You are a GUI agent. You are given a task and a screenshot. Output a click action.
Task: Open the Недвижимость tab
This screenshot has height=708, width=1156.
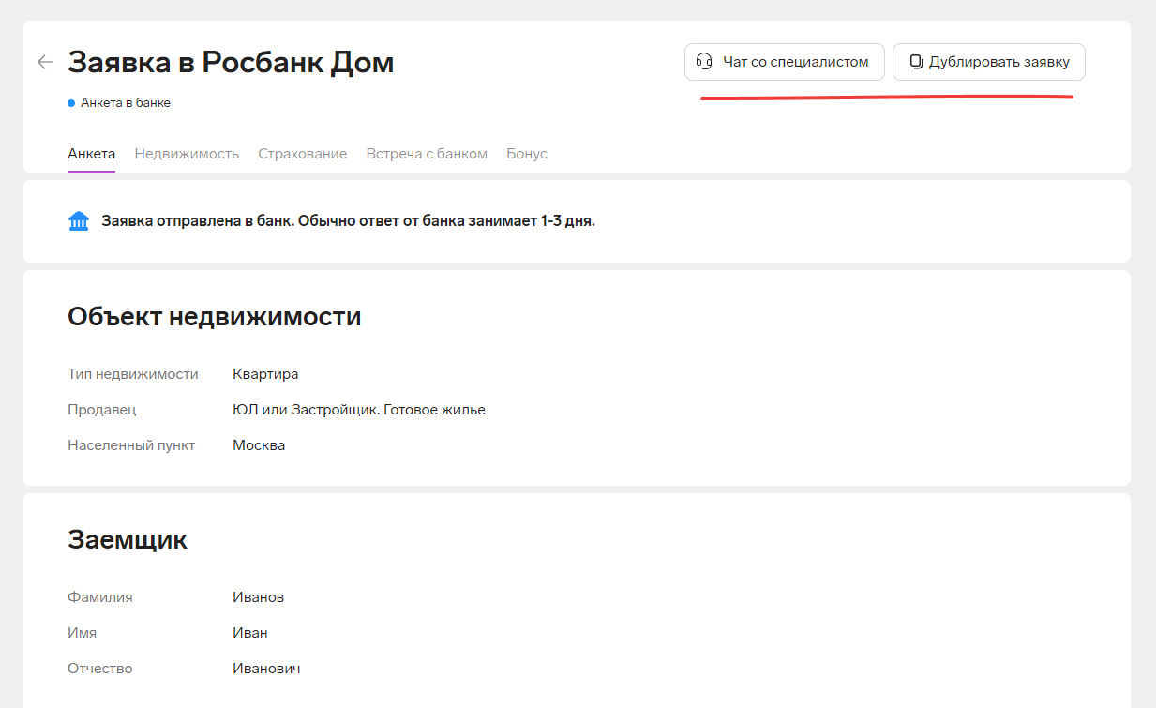click(x=187, y=154)
